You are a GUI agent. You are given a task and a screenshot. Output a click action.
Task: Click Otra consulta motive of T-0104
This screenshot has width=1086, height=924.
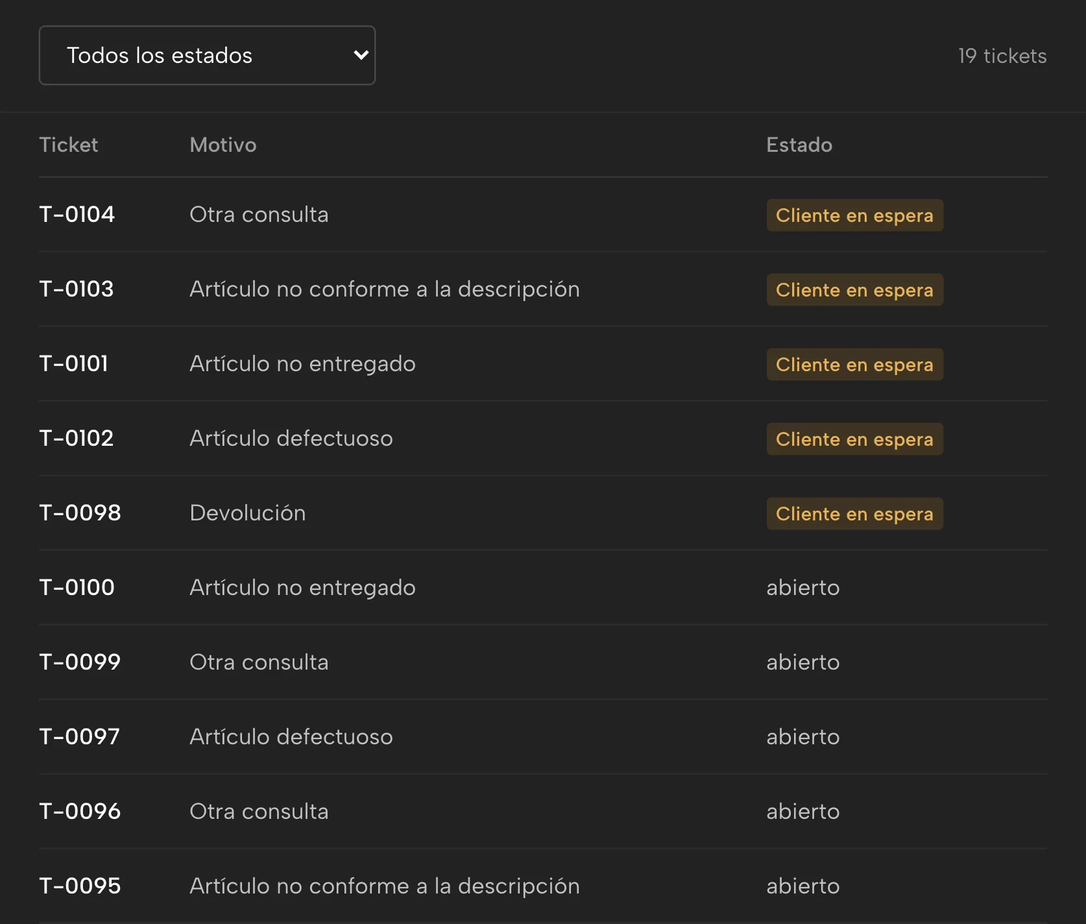pyautogui.click(x=259, y=214)
